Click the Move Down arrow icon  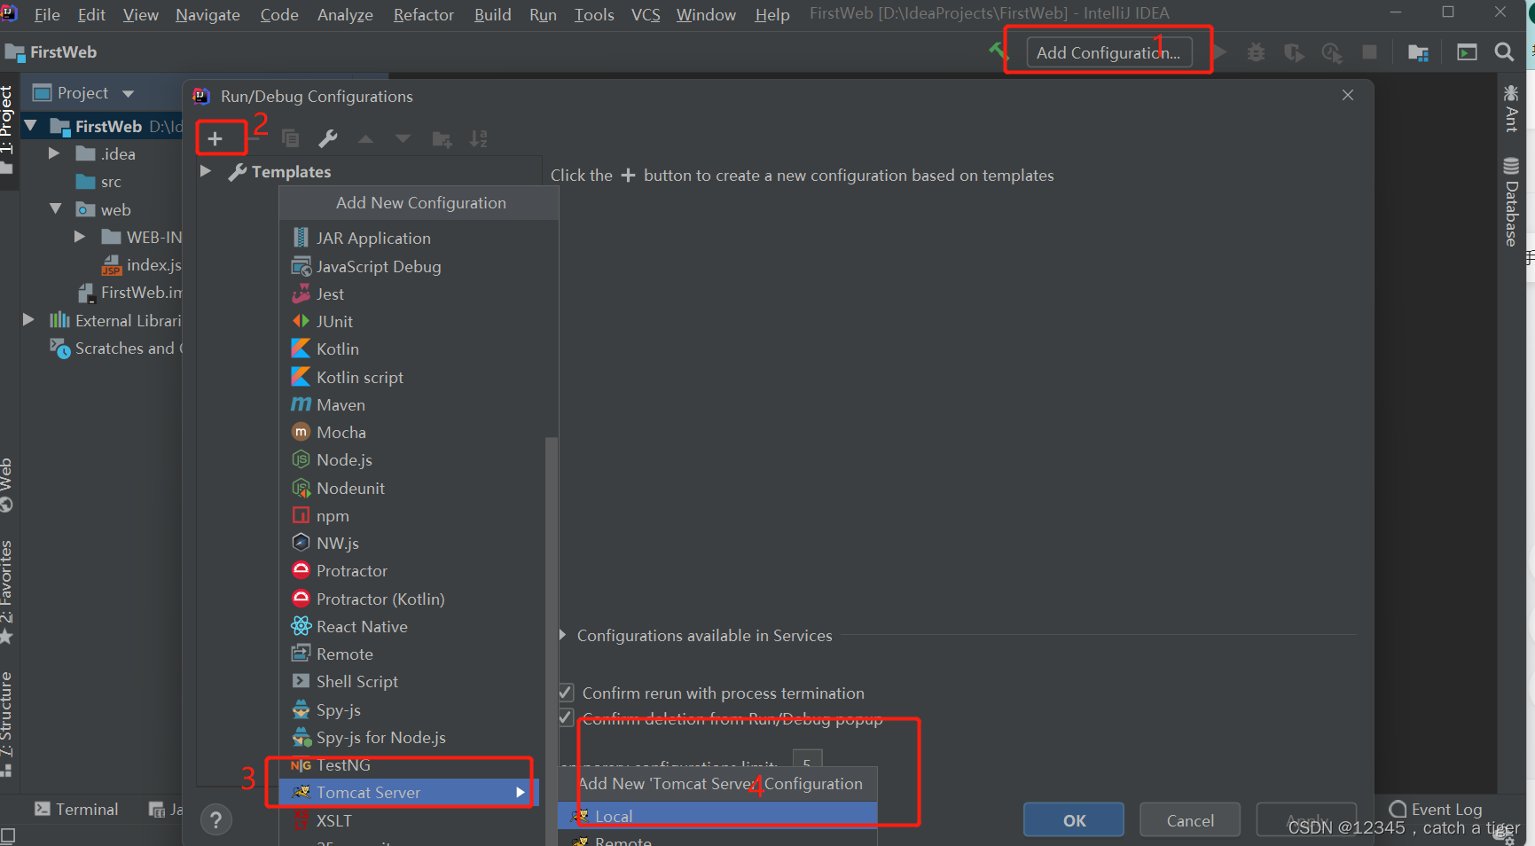point(403,138)
